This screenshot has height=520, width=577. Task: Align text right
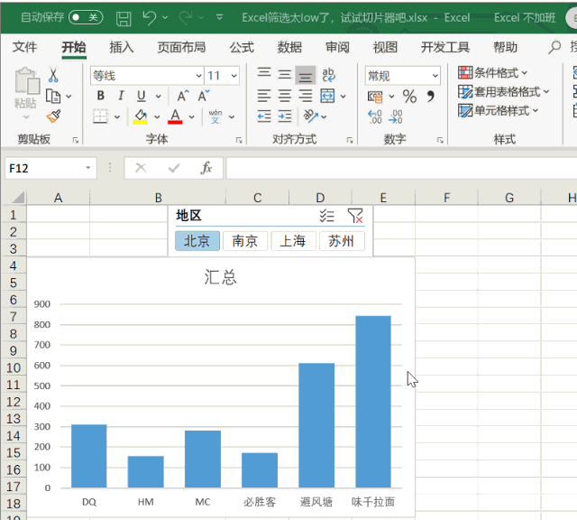pos(305,97)
